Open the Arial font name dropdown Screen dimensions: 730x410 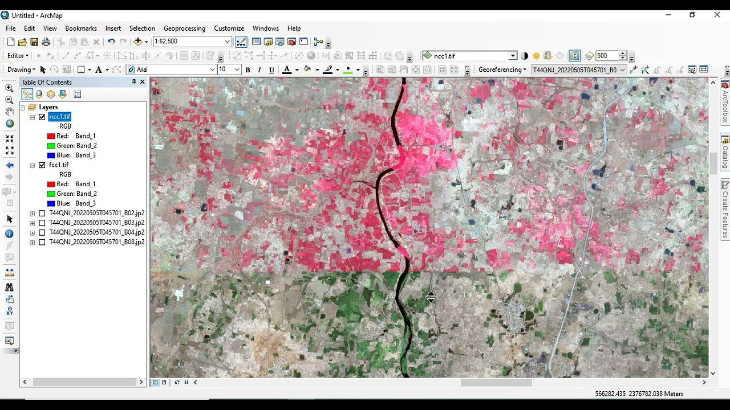click(212, 70)
